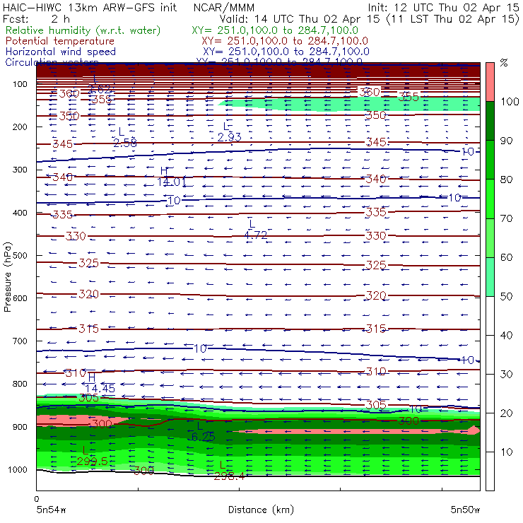Viewport: 523px width, 523px height.
Task: Click the '200' pressure axis tick label
Action: [x=20, y=127]
